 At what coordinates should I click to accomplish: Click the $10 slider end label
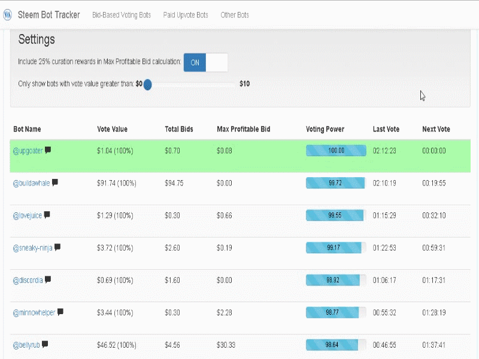[x=245, y=84]
